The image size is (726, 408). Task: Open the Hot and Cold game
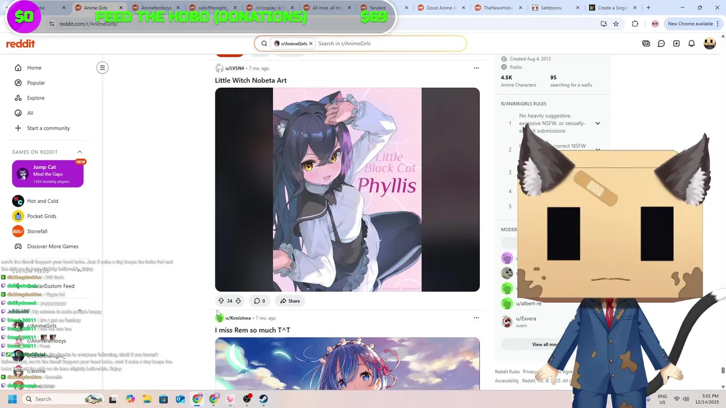click(43, 201)
